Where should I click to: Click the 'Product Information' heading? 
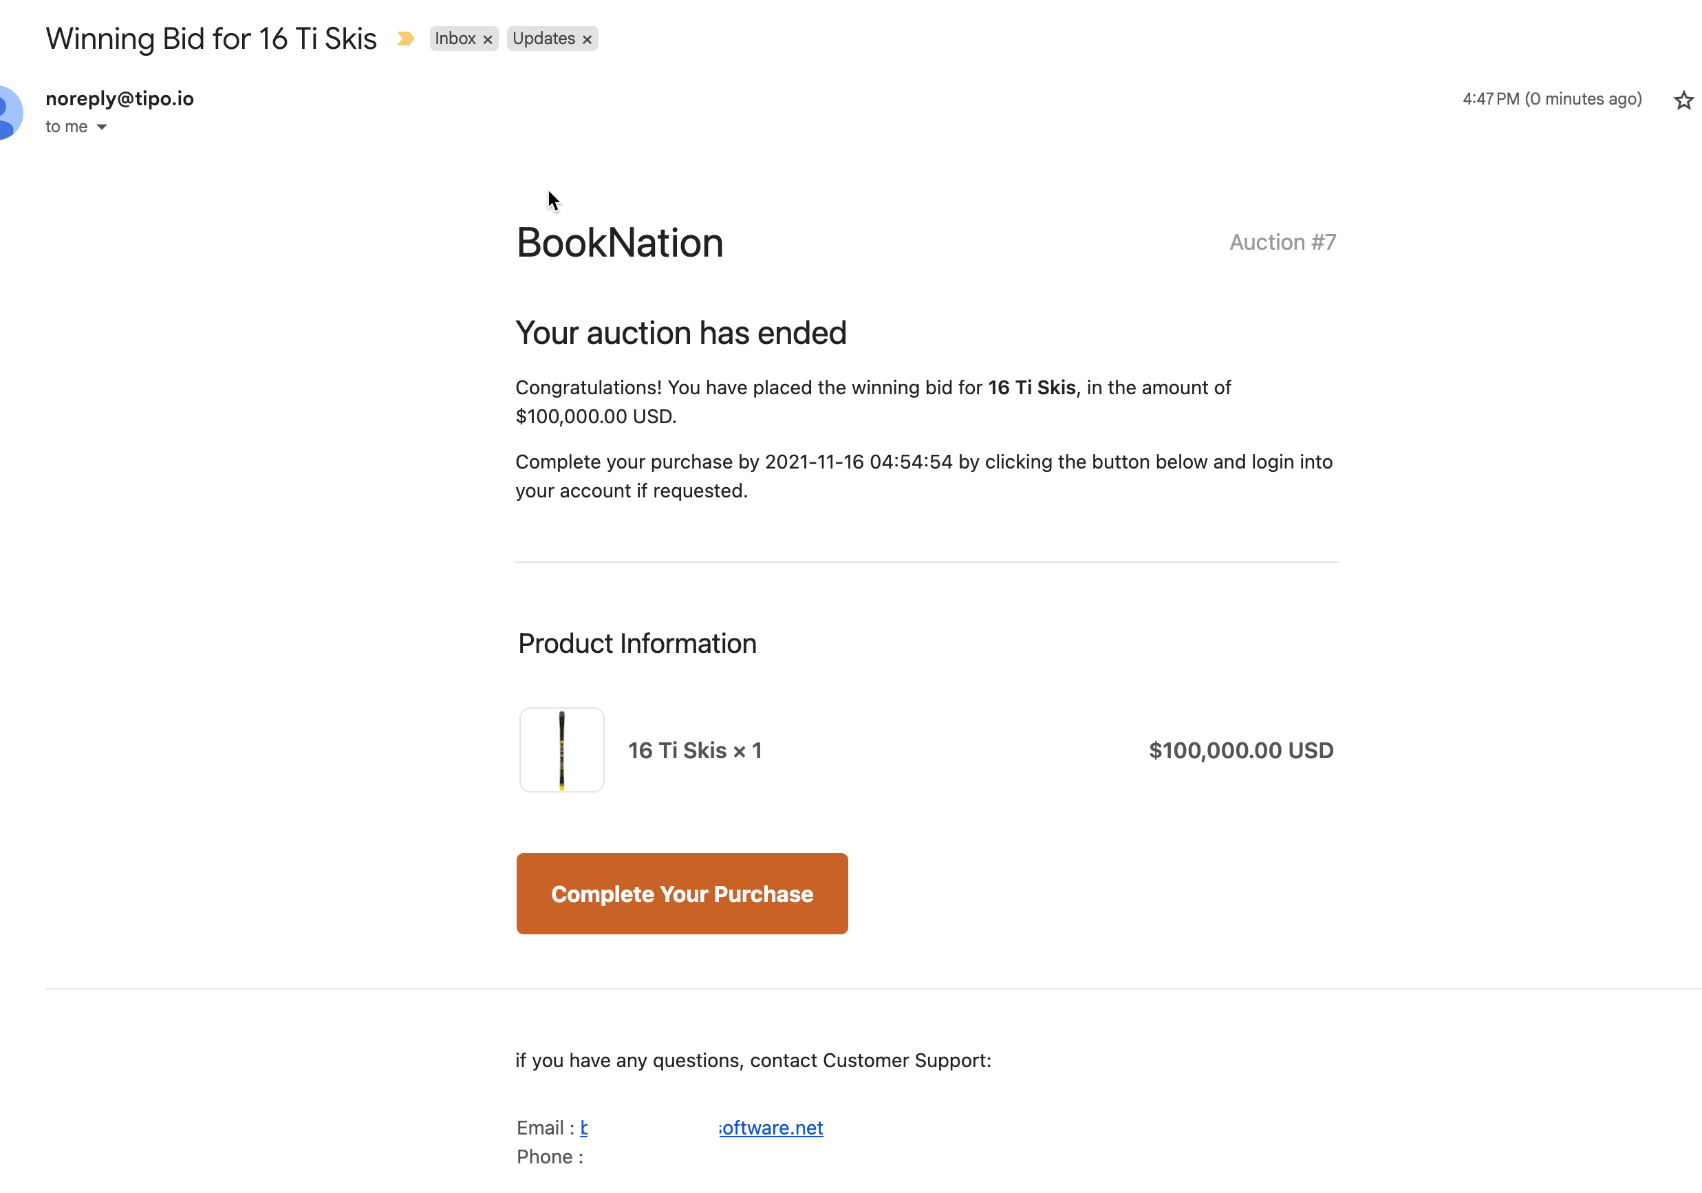(637, 643)
